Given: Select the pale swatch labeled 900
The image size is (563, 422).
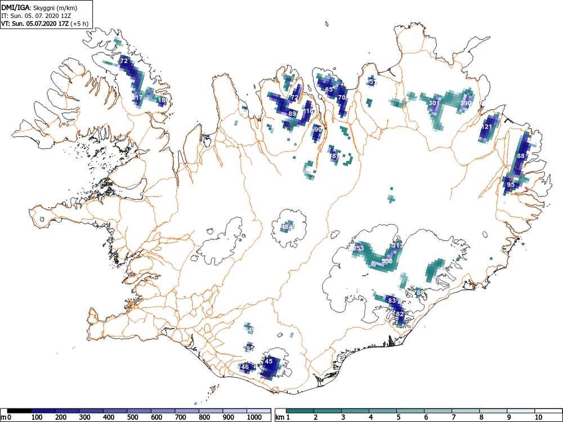Looking at the screenshot, I should click(x=235, y=411).
